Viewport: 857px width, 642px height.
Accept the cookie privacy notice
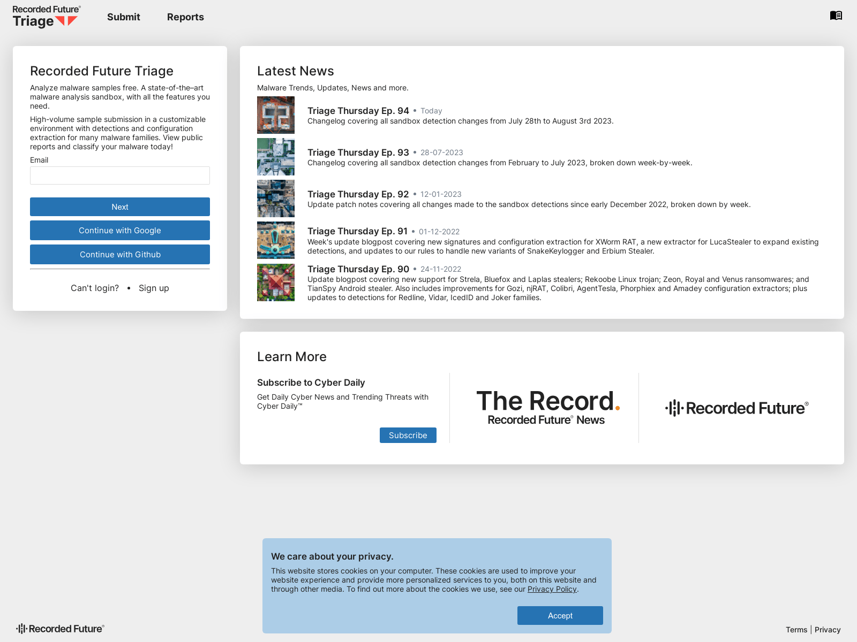coord(560,616)
